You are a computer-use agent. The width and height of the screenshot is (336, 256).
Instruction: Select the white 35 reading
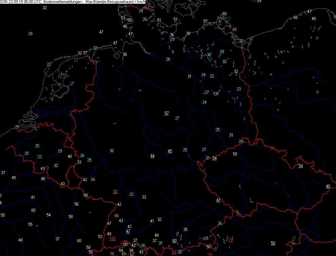click(x=185, y=230)
